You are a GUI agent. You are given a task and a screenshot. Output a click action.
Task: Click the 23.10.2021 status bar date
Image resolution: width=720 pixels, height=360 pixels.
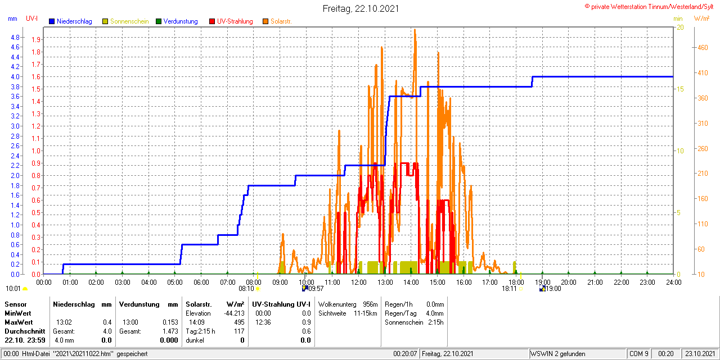[699, 354]
